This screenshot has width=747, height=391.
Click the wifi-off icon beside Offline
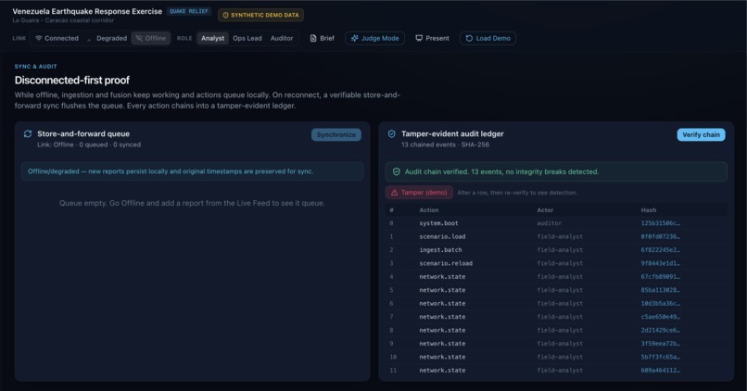(x=139, y=38)
